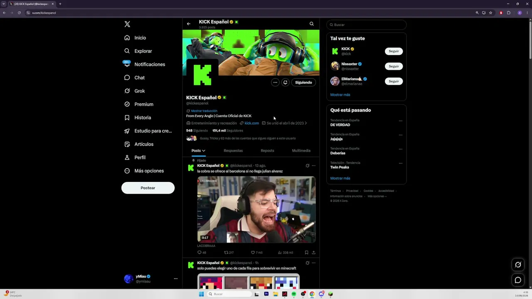This screenshot has width=532, height=299.
Task: Open the profile three-dot more menu
Action: pos(275,82)
